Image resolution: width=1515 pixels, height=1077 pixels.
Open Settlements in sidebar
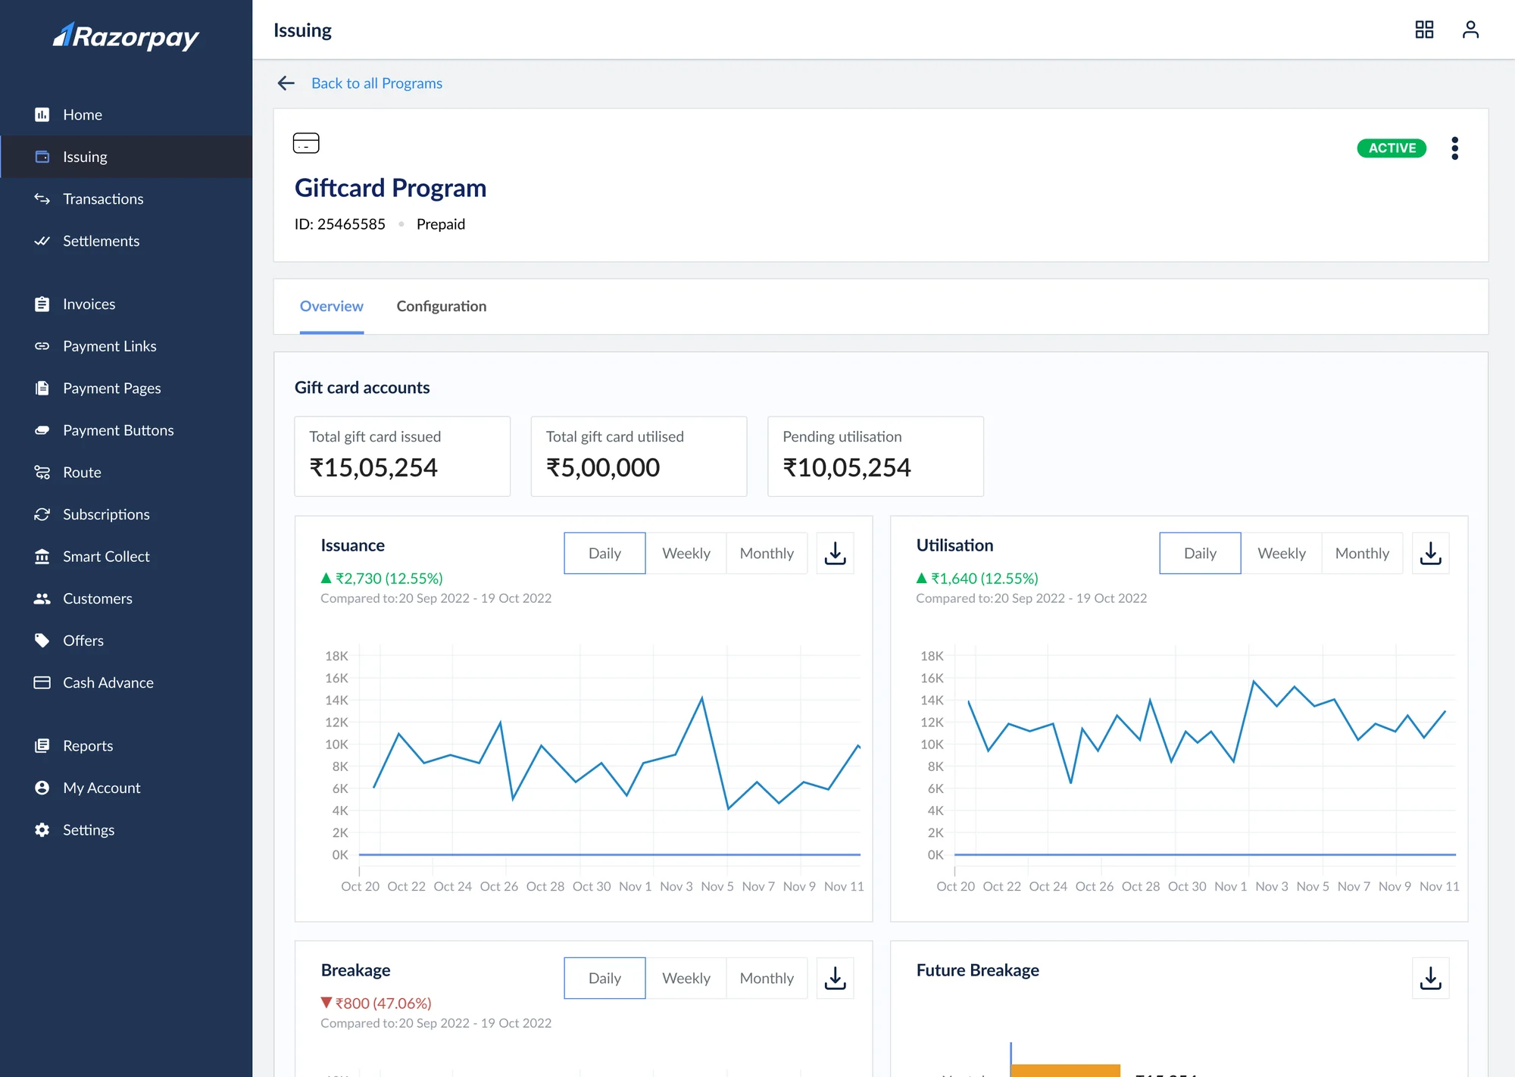(126, 241)
